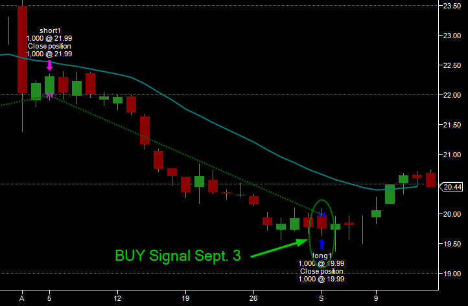468x306 pixels.
Task: Select the short1 trade label
Action: click(50, 30)
